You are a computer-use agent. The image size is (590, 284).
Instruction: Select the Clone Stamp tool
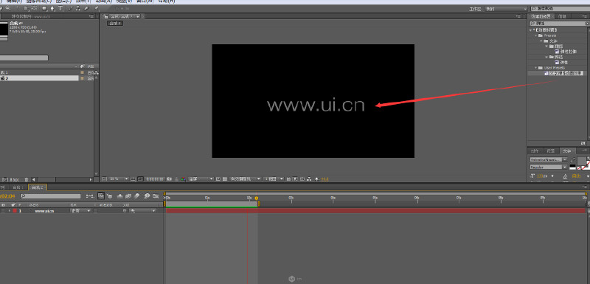[78, 8]
